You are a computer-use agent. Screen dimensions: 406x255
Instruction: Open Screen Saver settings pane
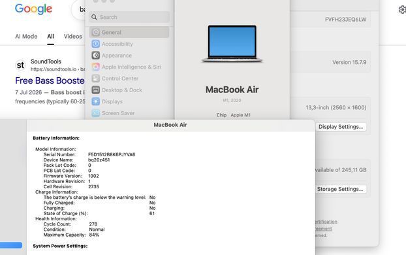(129, 113)
